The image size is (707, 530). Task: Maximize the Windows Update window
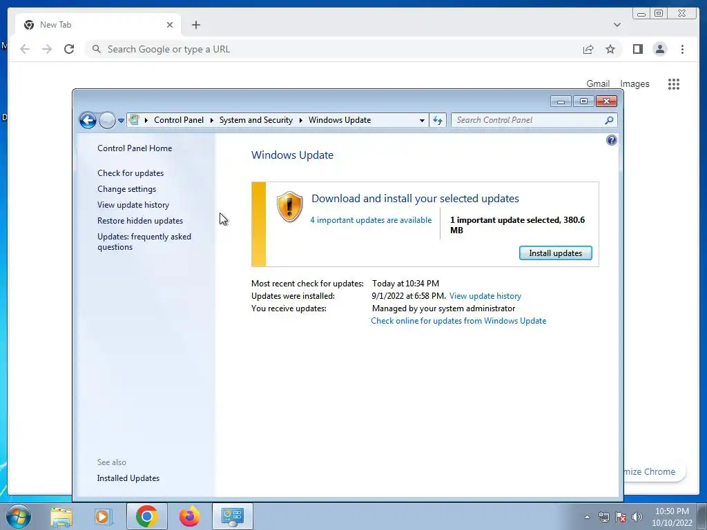(583, 101)
